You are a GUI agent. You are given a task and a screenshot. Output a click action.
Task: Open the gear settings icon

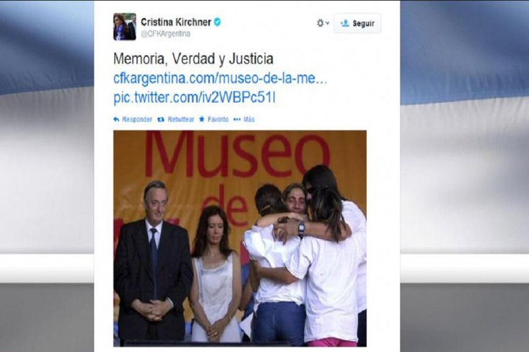320,23
